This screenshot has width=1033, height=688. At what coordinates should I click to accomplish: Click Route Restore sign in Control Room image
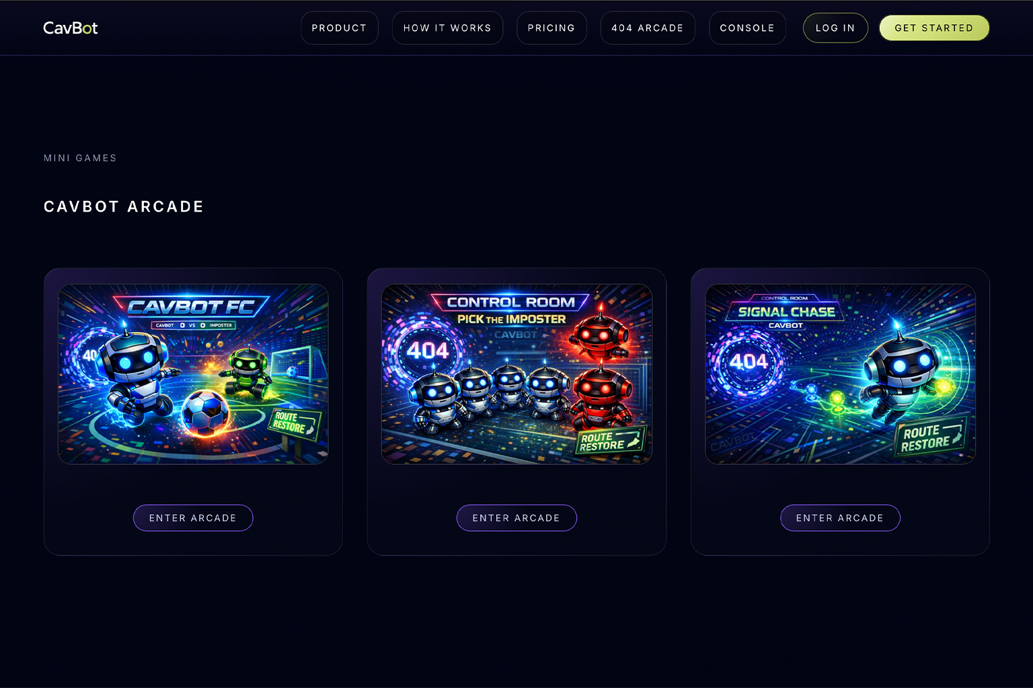pos(611,441)
